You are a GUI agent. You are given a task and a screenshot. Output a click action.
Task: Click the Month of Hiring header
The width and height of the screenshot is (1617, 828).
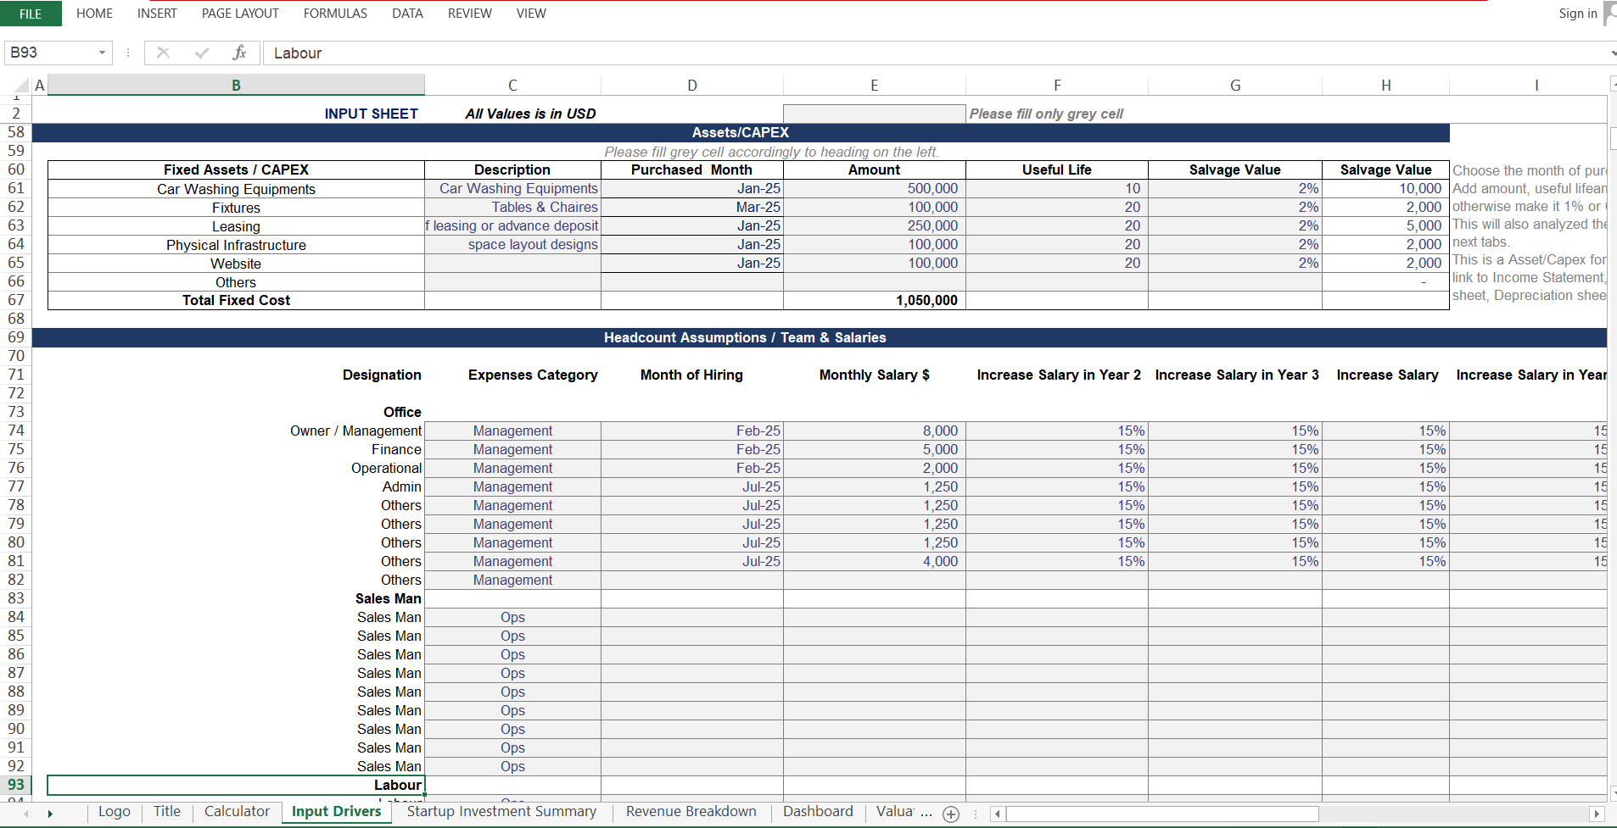691,375
